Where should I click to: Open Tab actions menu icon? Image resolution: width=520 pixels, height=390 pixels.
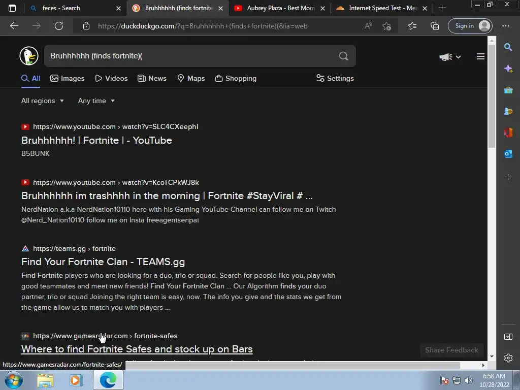pos(12,8)
